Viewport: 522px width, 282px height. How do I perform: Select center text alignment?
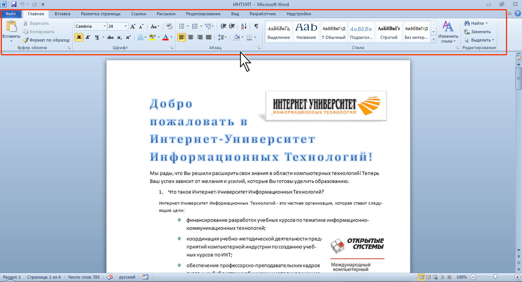point(190,37)
